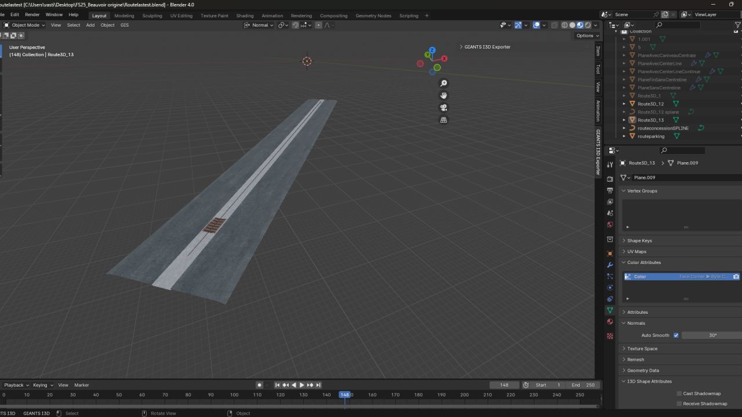Switch perspective/orthographic with grid icon
This screenshot has width=742, height=417.
click(x=444, y=120)
